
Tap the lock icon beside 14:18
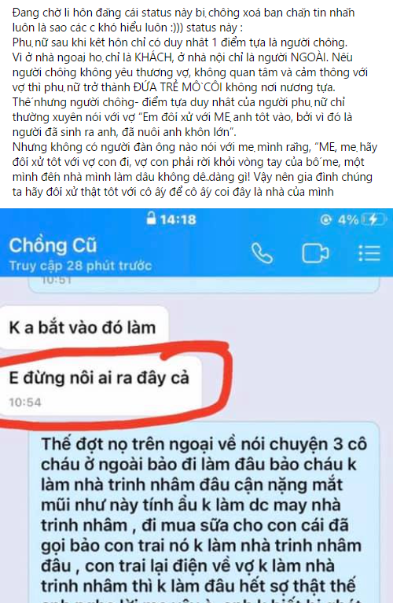click(152, 219)
